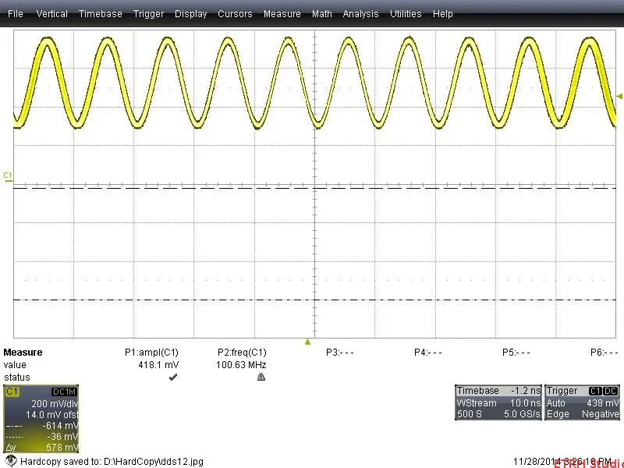This screenshot has height=468, width=624.
Task: Click the checkmark status icon under P1:ampl(C1)
Action: click(x=173, y=377)
